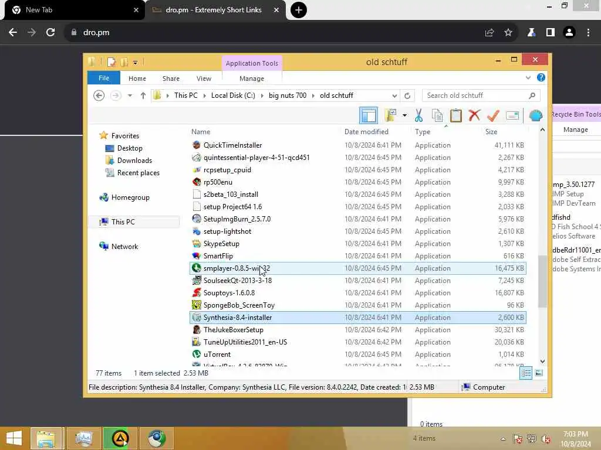Sort by the Name column header
The image size is (601, 450).
point(201,132)
